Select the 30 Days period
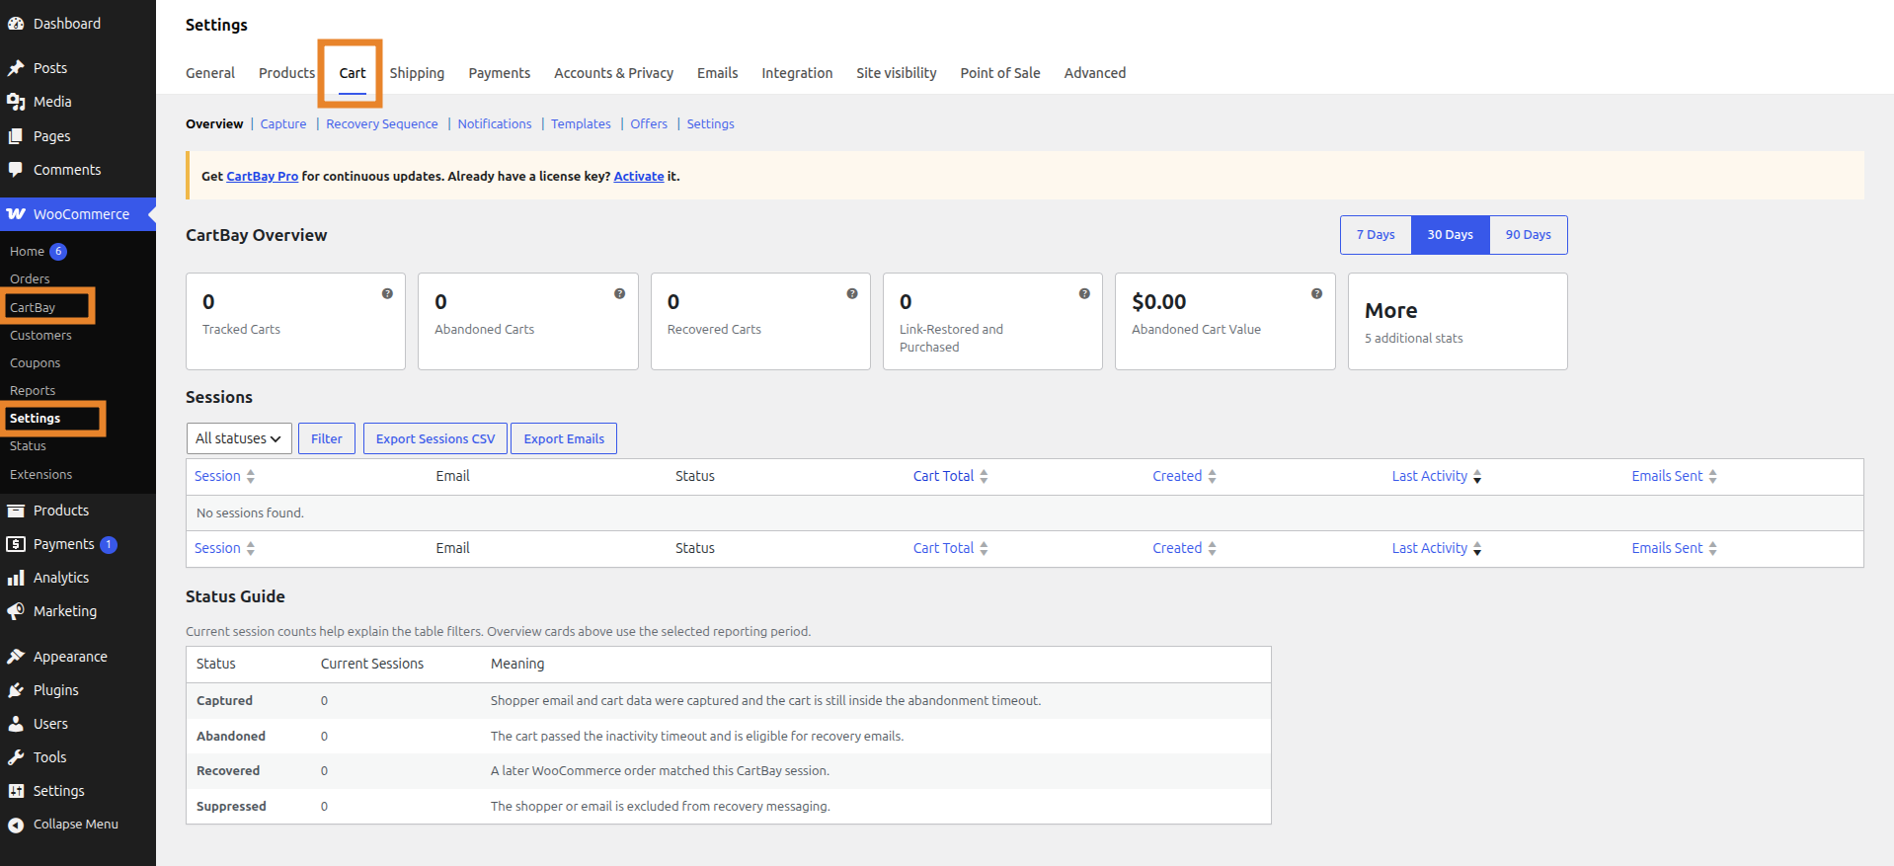1894x866 pixels. pos(1450,235)
